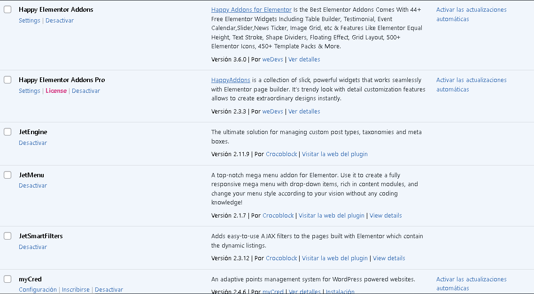This screenshot has height=294, width=534.
Task: Deactivate the JetSmartFilters plugin
Action: click(x=33, y=247)
